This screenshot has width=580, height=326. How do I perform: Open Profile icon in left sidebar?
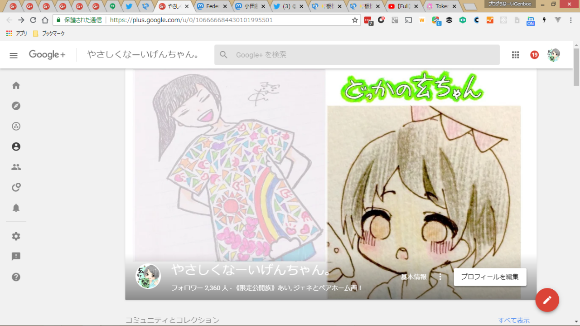point(16,147)
